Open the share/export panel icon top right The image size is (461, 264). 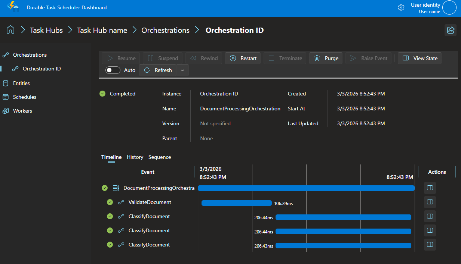(x=451, y=30)
